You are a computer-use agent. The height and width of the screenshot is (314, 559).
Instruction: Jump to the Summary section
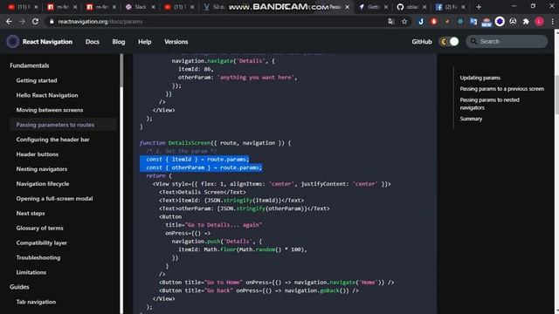coord(471,119)
